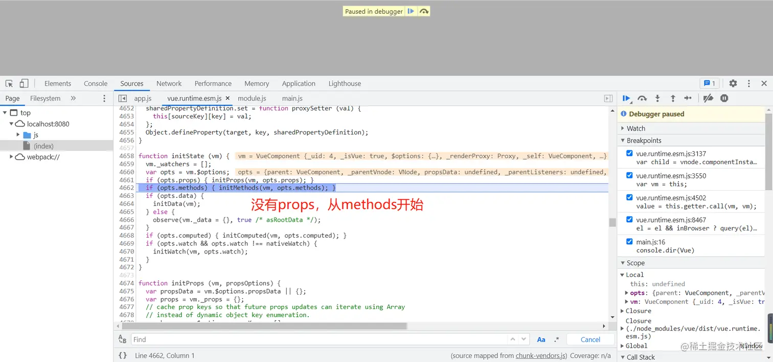Image resolution: width=773 pixels, height=362 pixels.
Task: Collapse localhost:8080 tree node
Action: (11, 124)
